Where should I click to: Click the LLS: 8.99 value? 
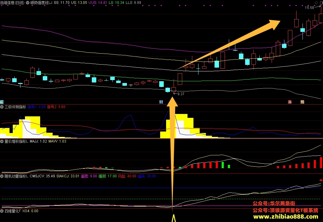(133, 3)
